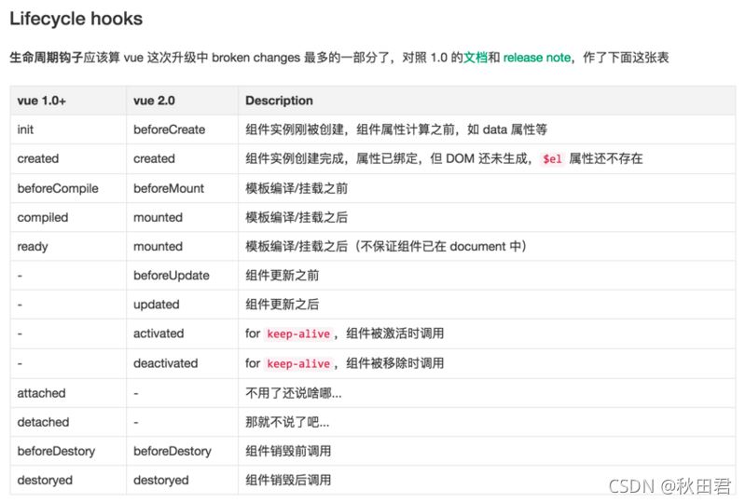Click the description mentioning document 中
Image resolution: width=746 pixels, height=503 pixels.
386,246
